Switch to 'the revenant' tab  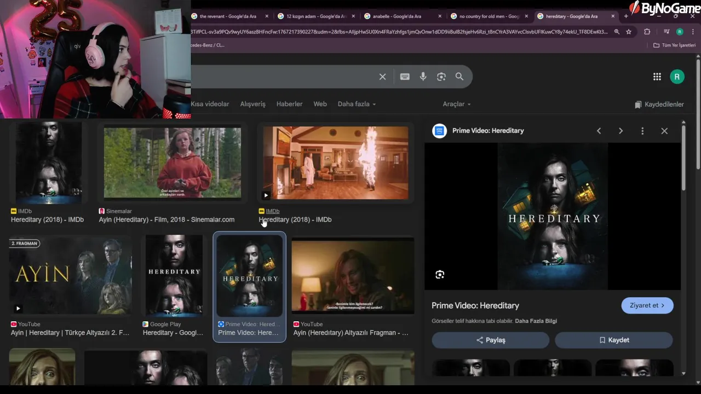tap(228, 16)
